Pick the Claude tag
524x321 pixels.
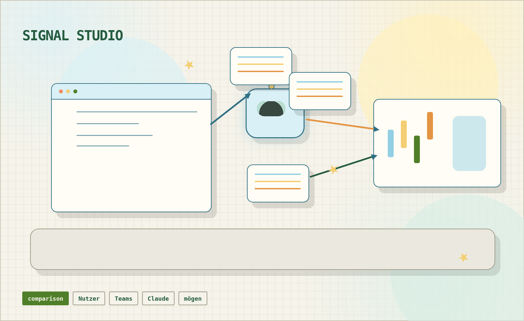(158, 298)
